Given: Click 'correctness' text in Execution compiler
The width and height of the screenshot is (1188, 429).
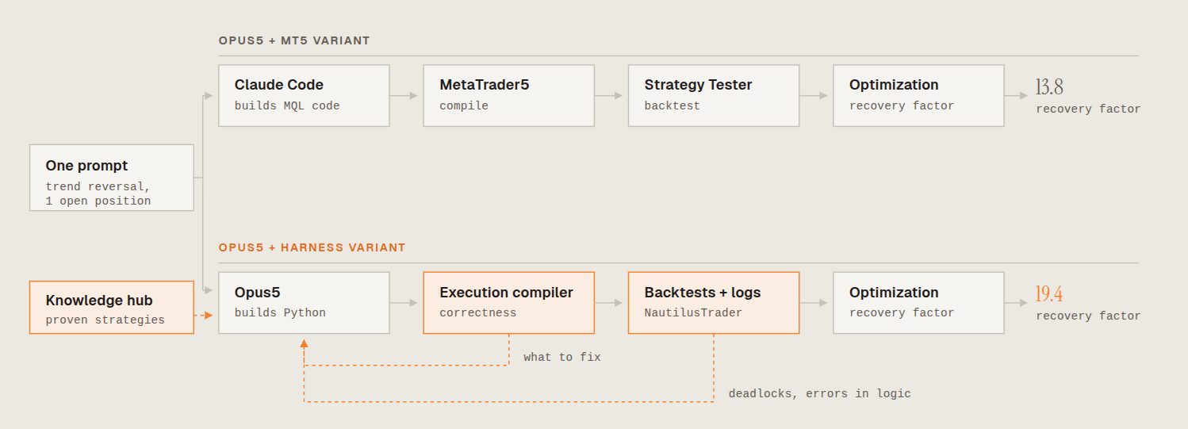Looking at the screenshot, I should 478,313.
